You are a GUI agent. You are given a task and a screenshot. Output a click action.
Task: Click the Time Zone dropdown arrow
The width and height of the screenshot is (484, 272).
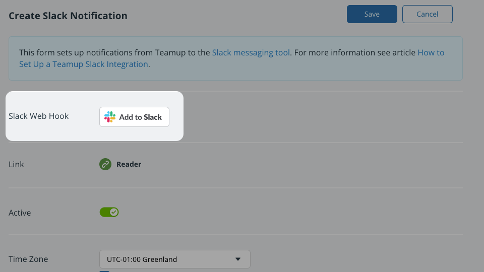click(x=237, y=259)
